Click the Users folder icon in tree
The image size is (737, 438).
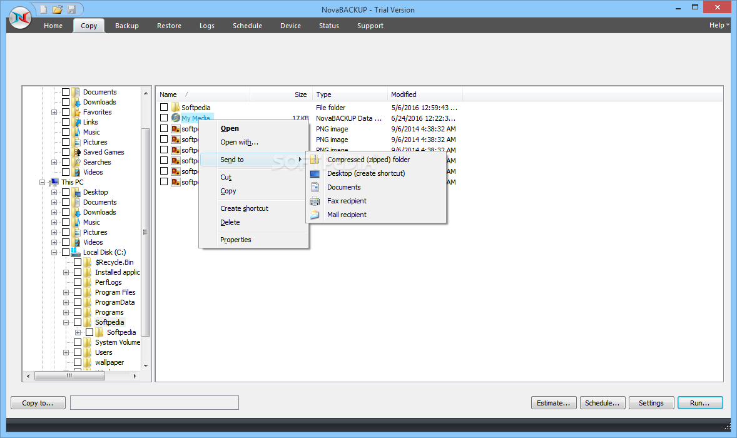click(88, 352)
